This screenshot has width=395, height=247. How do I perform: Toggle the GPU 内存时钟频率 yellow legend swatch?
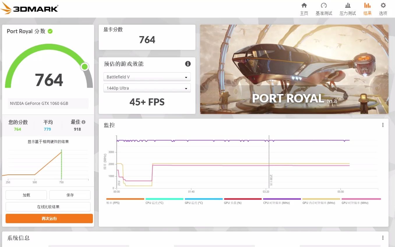(x=321, y=199)
